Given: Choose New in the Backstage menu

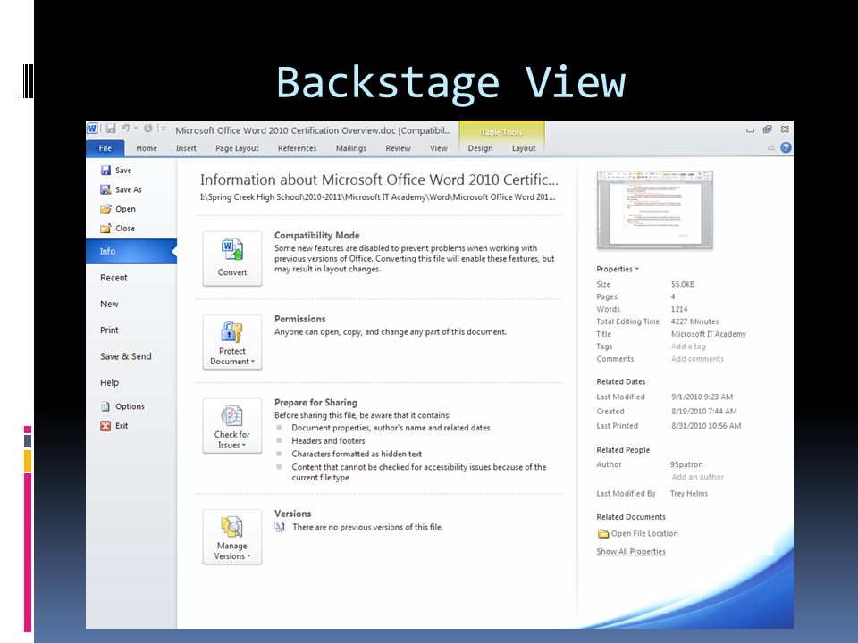Looking at the screenshot, I should [x=109, y=304].
